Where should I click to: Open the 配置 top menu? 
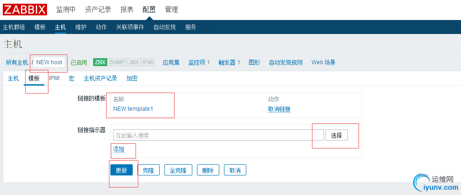[x=149, y=9]
